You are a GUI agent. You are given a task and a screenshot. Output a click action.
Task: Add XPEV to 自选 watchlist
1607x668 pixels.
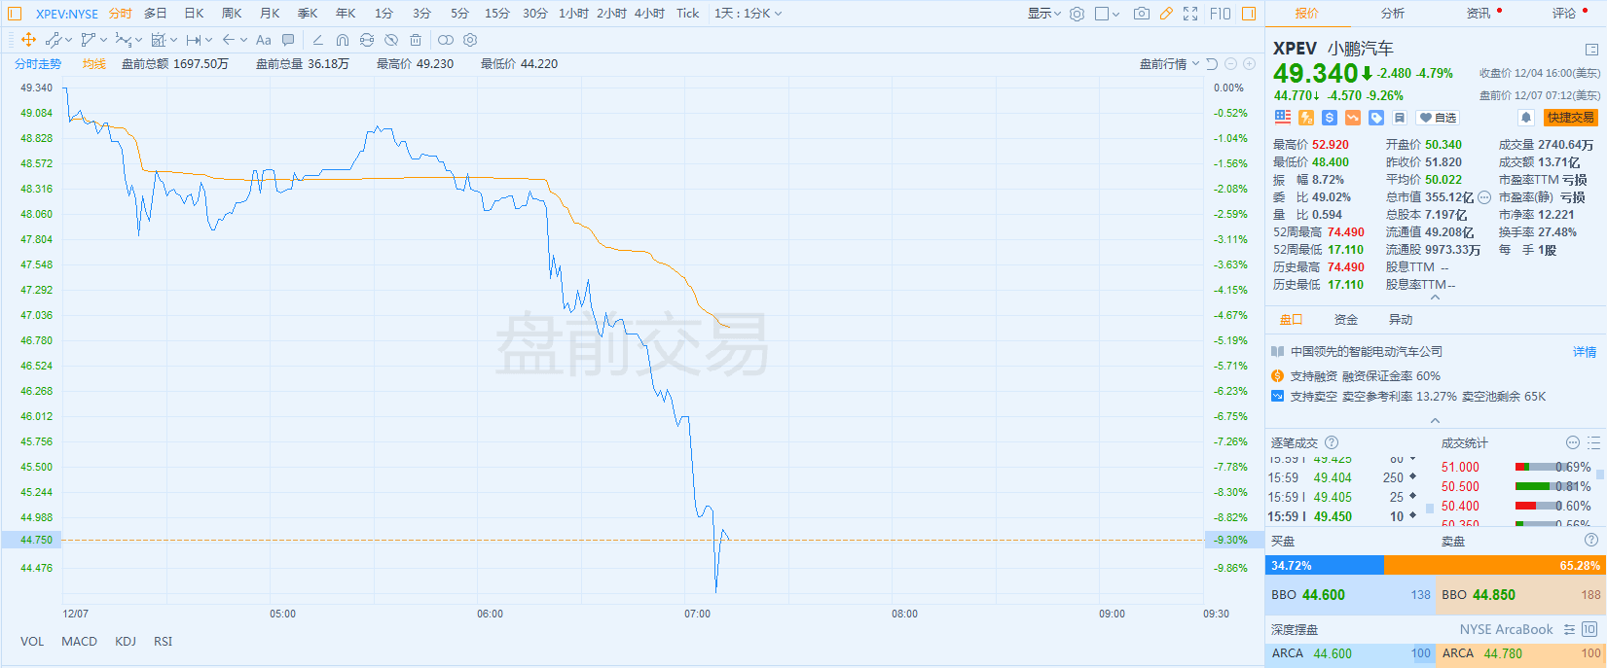tap(1438, 118)
